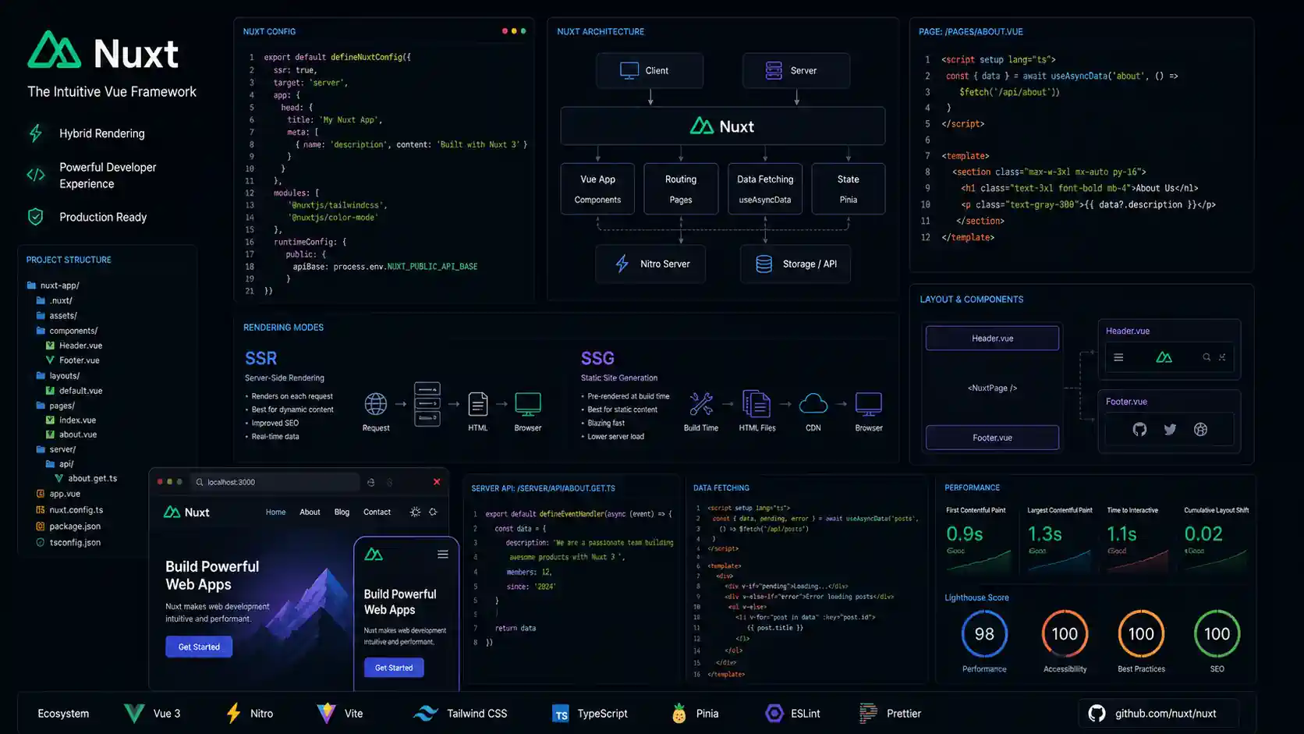Viewport: 1304px width, 734px height.
Task: Click the localhost:3000 address bar
Action: pos(277,482)
